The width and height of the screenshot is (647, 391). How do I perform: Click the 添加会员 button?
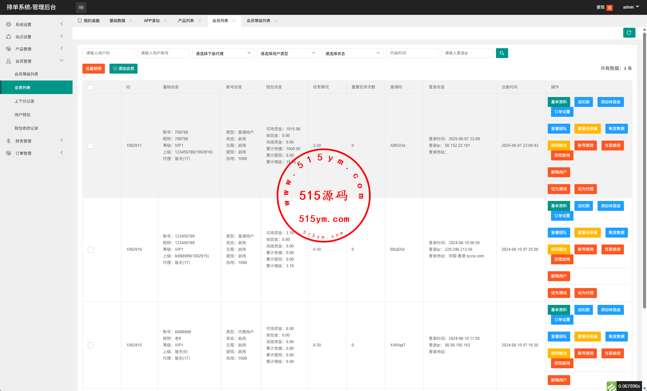123,69
